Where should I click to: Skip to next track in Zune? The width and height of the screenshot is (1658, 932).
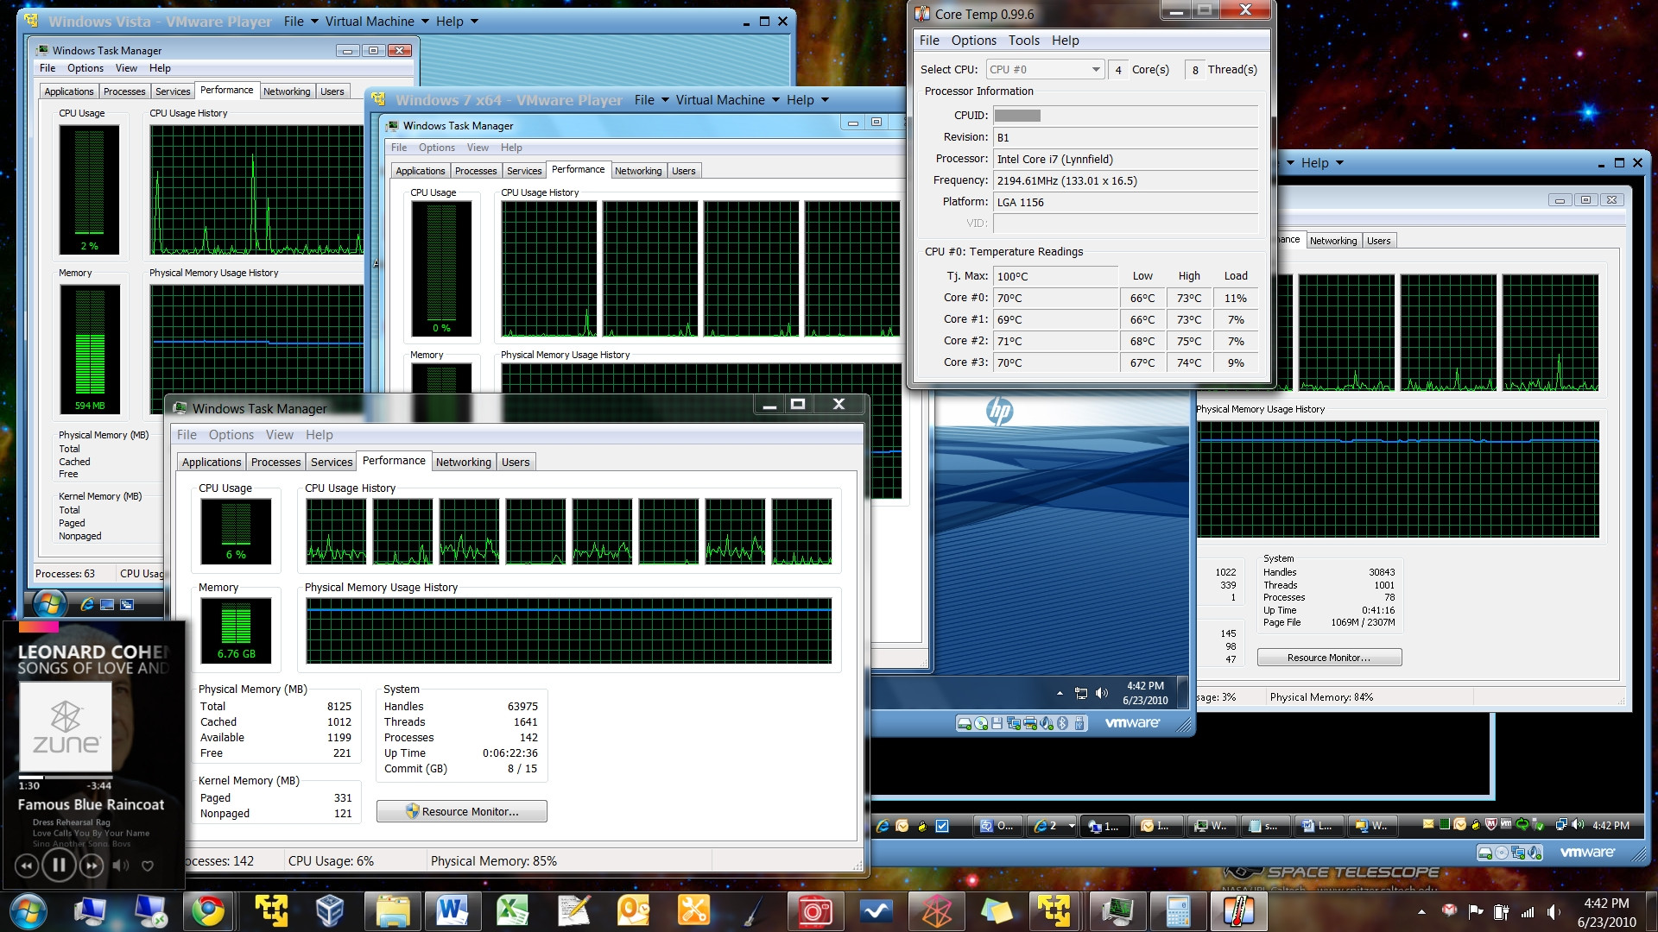click(x=92, y=865)
